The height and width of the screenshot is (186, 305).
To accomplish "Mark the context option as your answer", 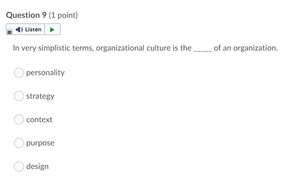I will pos(18,119).
